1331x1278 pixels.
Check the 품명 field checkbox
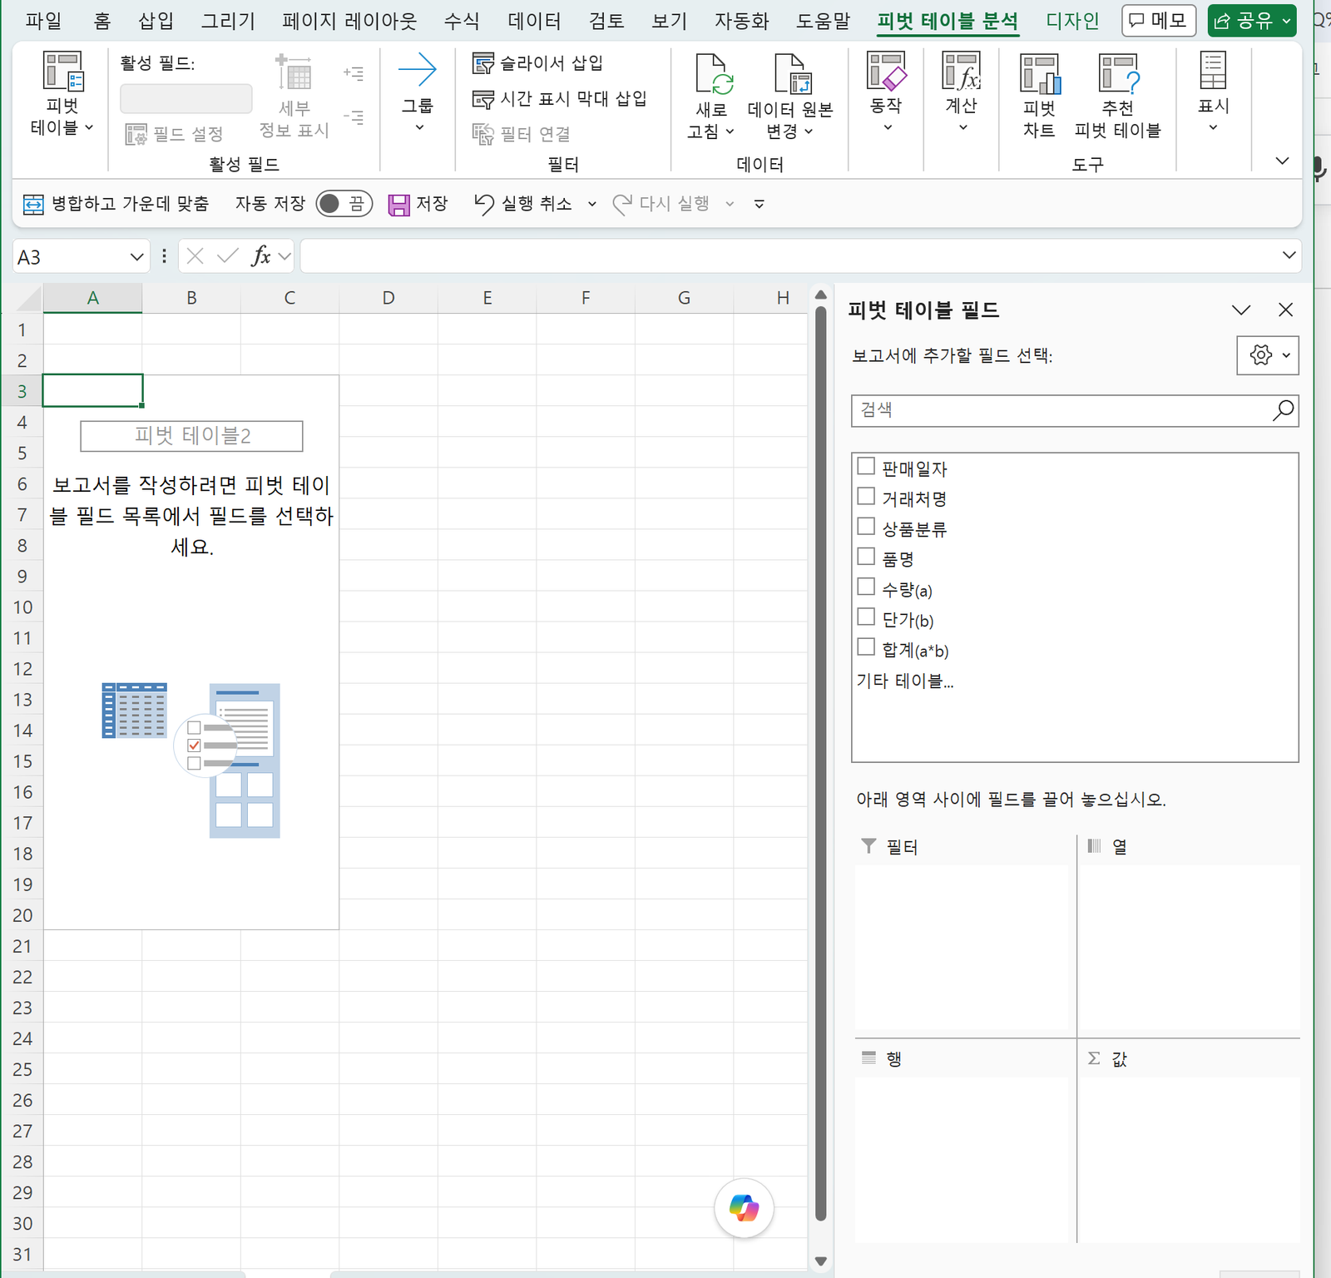point(866,557)
